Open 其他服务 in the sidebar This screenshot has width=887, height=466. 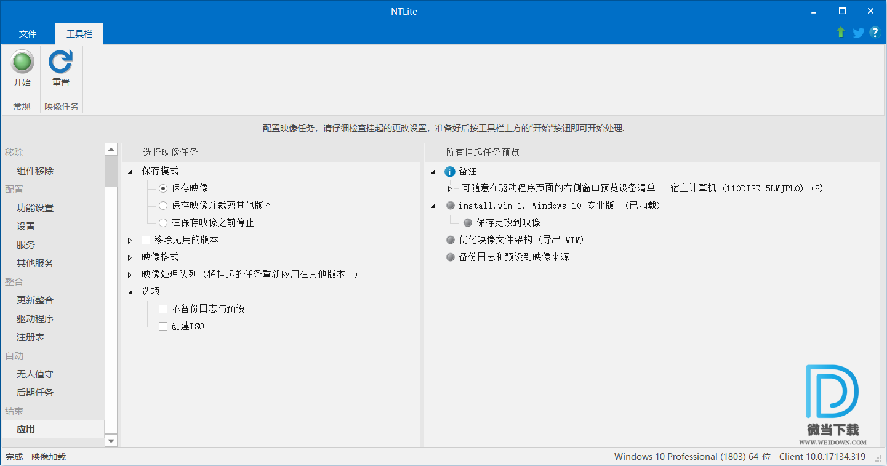35,263
